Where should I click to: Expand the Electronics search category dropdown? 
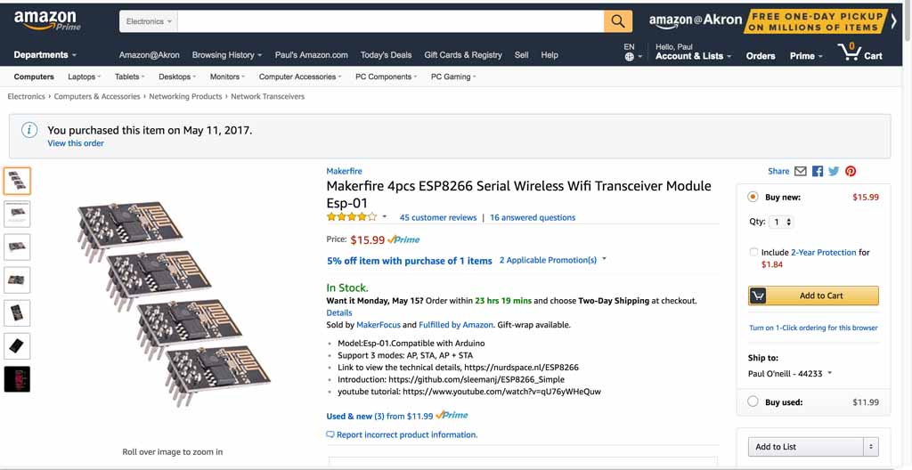click(x=150, y=21)
